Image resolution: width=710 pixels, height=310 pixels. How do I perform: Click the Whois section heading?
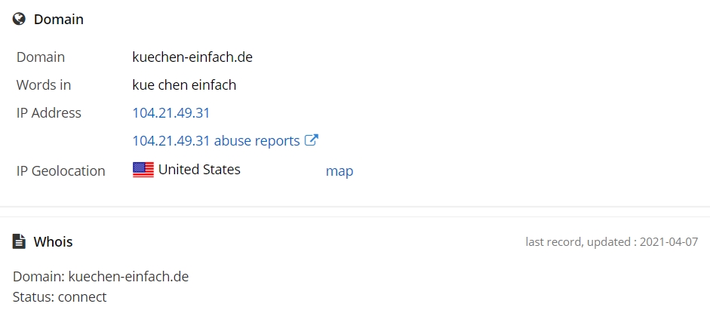coord(53,241)
